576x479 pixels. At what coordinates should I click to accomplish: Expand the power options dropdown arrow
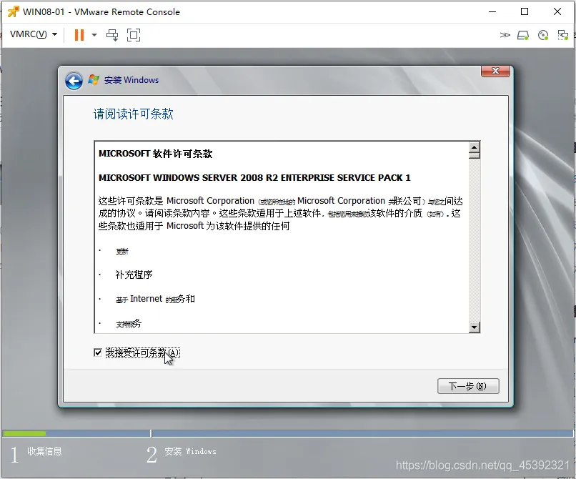pos(94,35)
